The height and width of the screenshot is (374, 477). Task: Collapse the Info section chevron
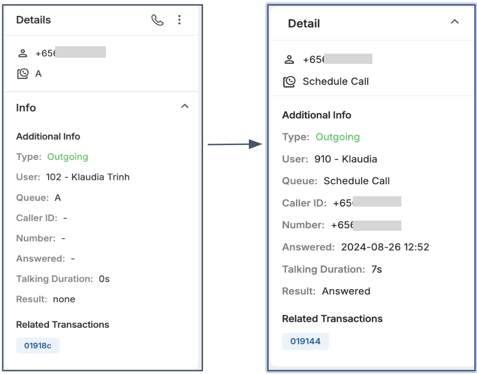(185, 106)
